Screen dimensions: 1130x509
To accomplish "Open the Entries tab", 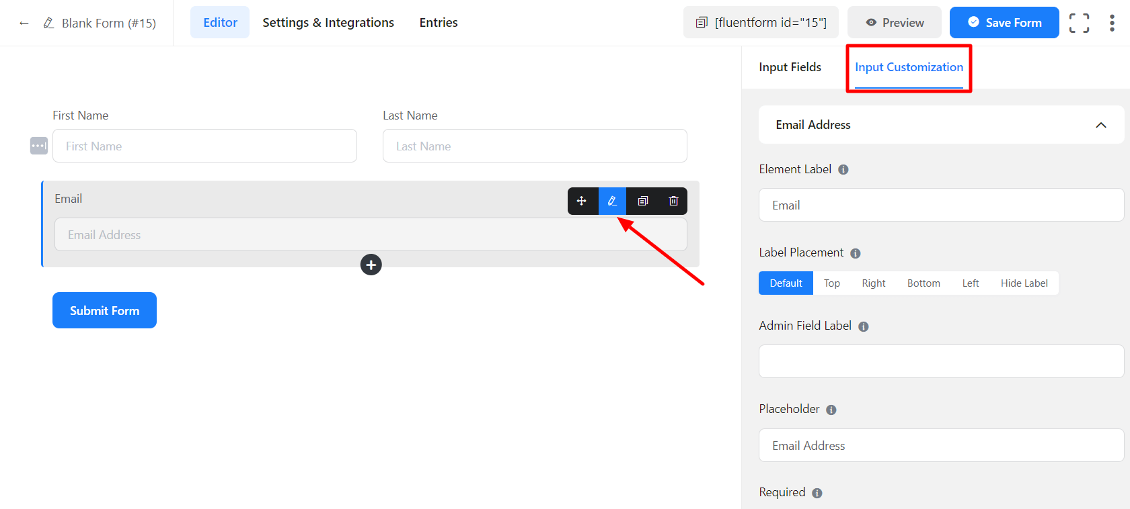I will (x=439, y=23).
